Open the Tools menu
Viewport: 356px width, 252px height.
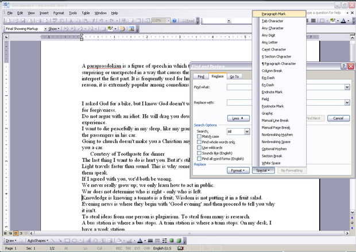coord(73,13)
